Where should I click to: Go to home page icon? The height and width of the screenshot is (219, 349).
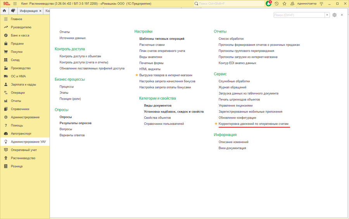click(x=4, y=11)
